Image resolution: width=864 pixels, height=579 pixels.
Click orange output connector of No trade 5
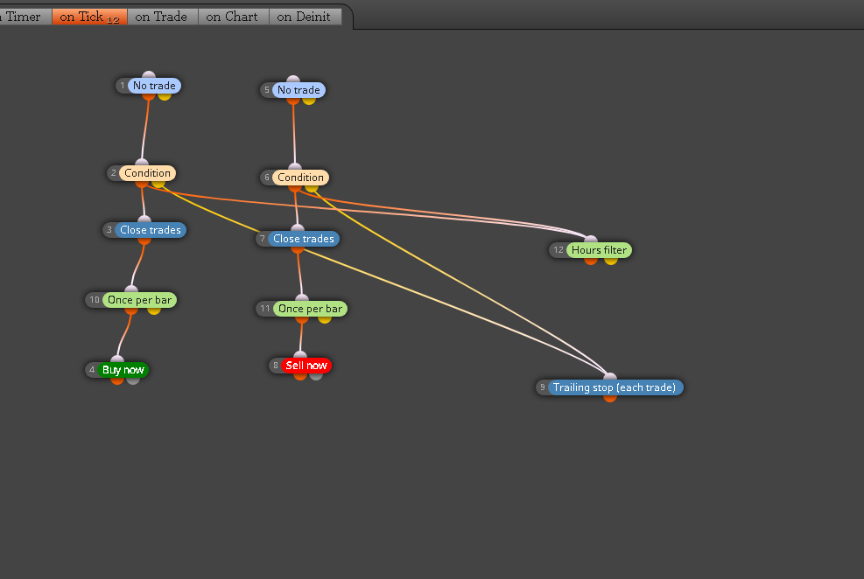click(x=293, y=101)
